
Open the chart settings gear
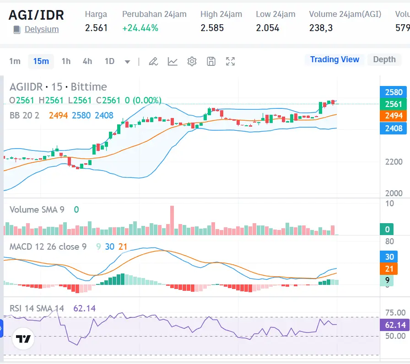(192, 61)
